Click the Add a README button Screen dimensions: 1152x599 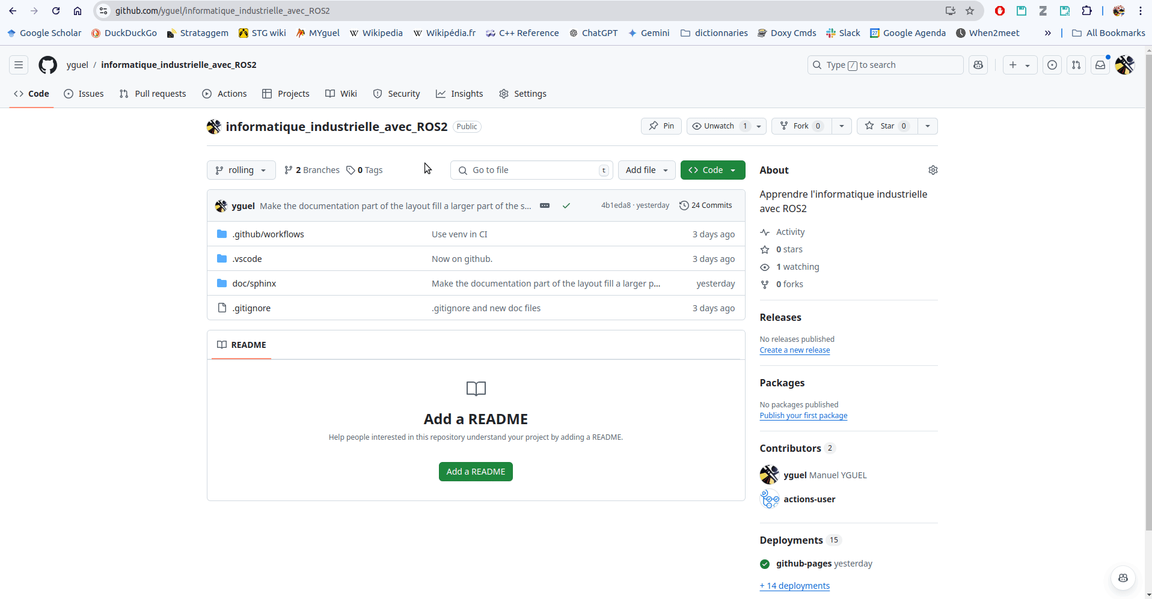coord(475,472)
